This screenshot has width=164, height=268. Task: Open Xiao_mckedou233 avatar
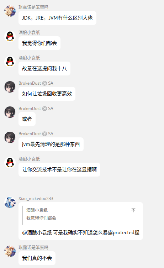click(10, 202)
